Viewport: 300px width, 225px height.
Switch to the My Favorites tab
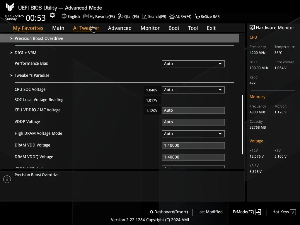pyautogui.click(x=28, y=28)
